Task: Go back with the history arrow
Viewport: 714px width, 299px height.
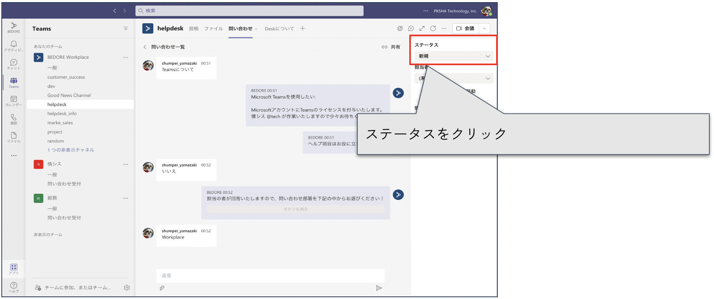Action: pos(115,11)
